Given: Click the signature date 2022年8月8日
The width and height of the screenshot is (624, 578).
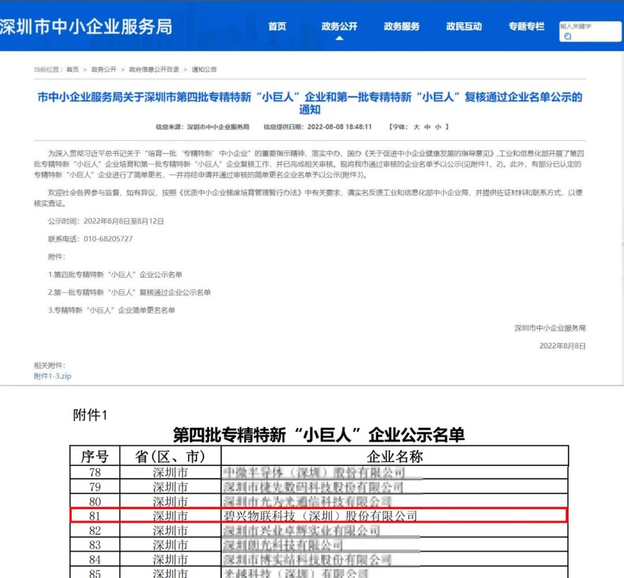Looking at the screenshot, I should pos(562,346).
